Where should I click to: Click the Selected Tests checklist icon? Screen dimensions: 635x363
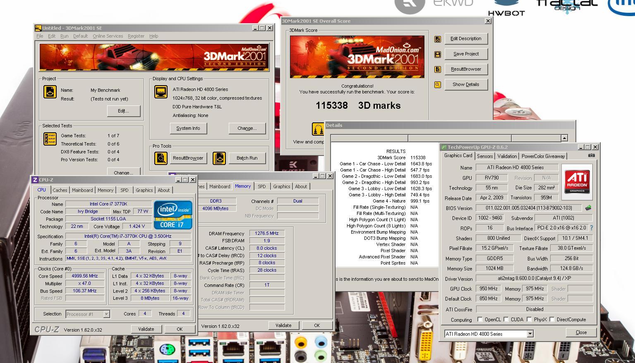[50, 139]
